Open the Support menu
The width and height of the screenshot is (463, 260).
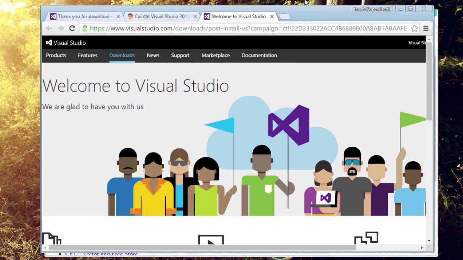(180, 55)
